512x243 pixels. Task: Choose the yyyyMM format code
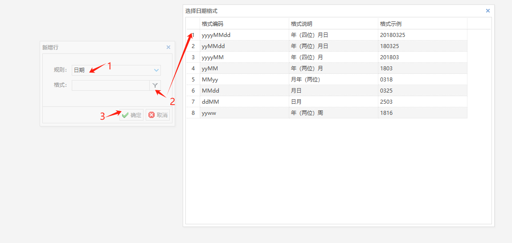click(x=213, y=57)
